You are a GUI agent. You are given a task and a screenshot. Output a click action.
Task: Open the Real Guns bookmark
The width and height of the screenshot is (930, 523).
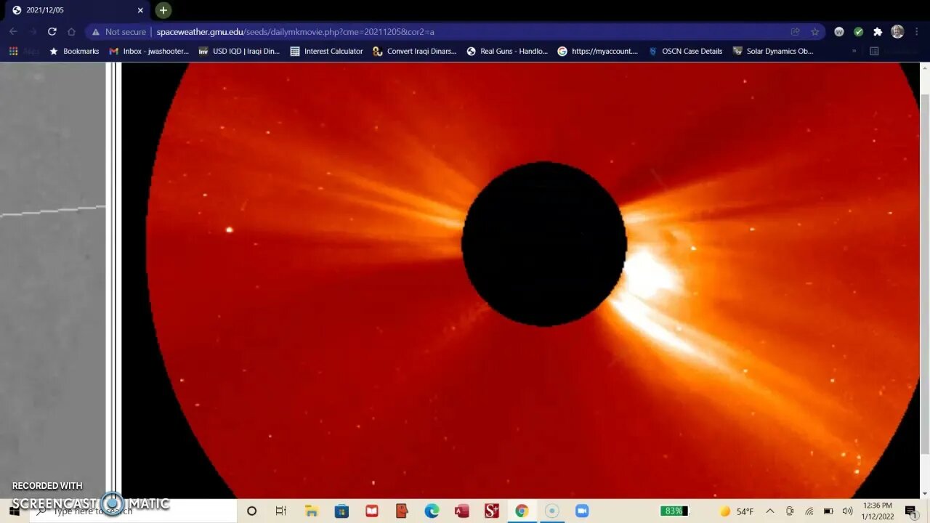pyautogui.click(x=507, y=52)
